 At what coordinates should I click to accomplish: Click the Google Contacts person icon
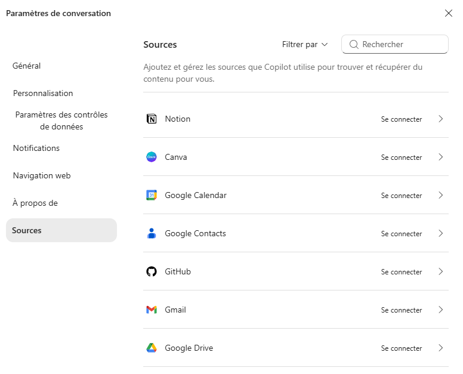(x=152, y=233)
